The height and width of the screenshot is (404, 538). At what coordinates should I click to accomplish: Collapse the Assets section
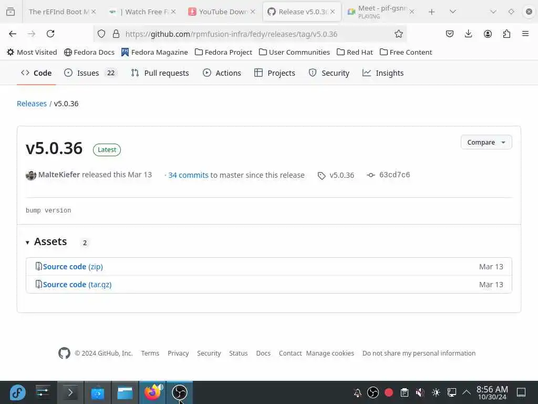27,242
